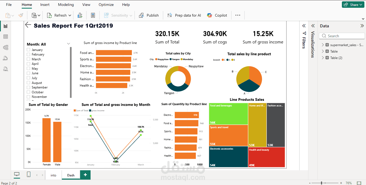Click the green Share button
The image size is (366, 185).
tap(353, 5)
